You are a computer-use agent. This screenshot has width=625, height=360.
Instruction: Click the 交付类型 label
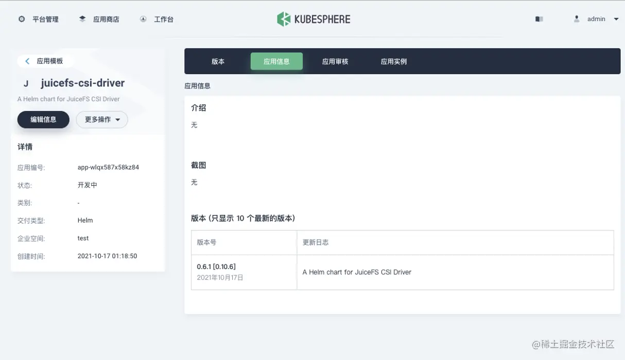(x=31, y=221)
